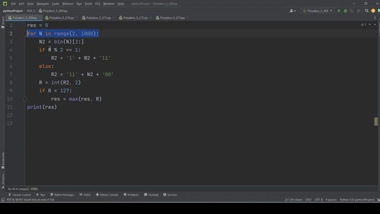Click EGE_5 folder breadcrumb
The width and height of the screenshot is (380, 214).
(x=31, y=11)
